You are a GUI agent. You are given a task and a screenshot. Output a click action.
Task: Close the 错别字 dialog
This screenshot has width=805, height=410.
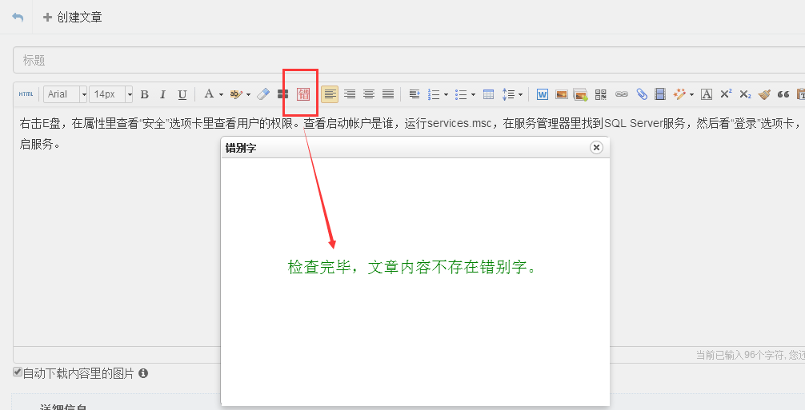click(x=595, y=147)
